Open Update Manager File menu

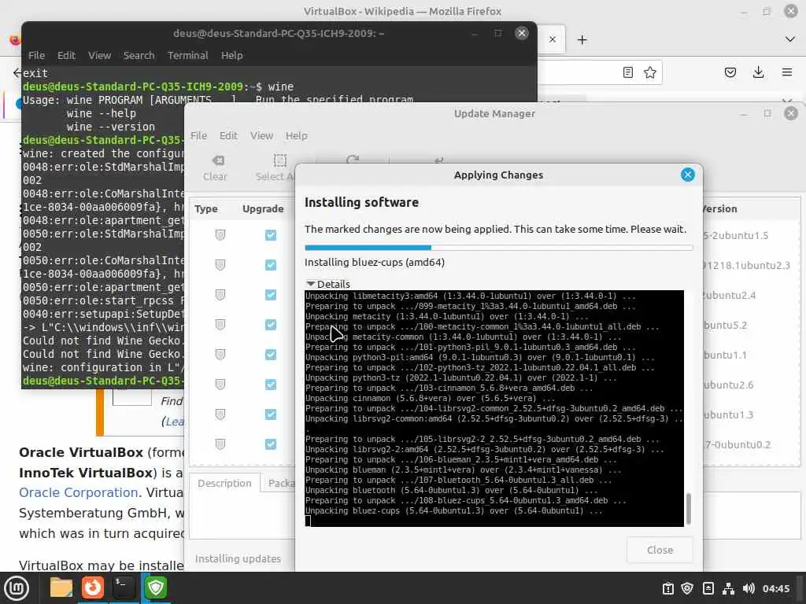coord(198,135)
